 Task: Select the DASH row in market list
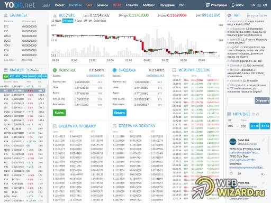(23, 95)
